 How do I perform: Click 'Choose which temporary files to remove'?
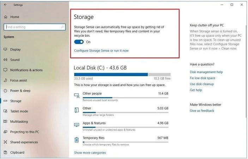click(106, 145)
